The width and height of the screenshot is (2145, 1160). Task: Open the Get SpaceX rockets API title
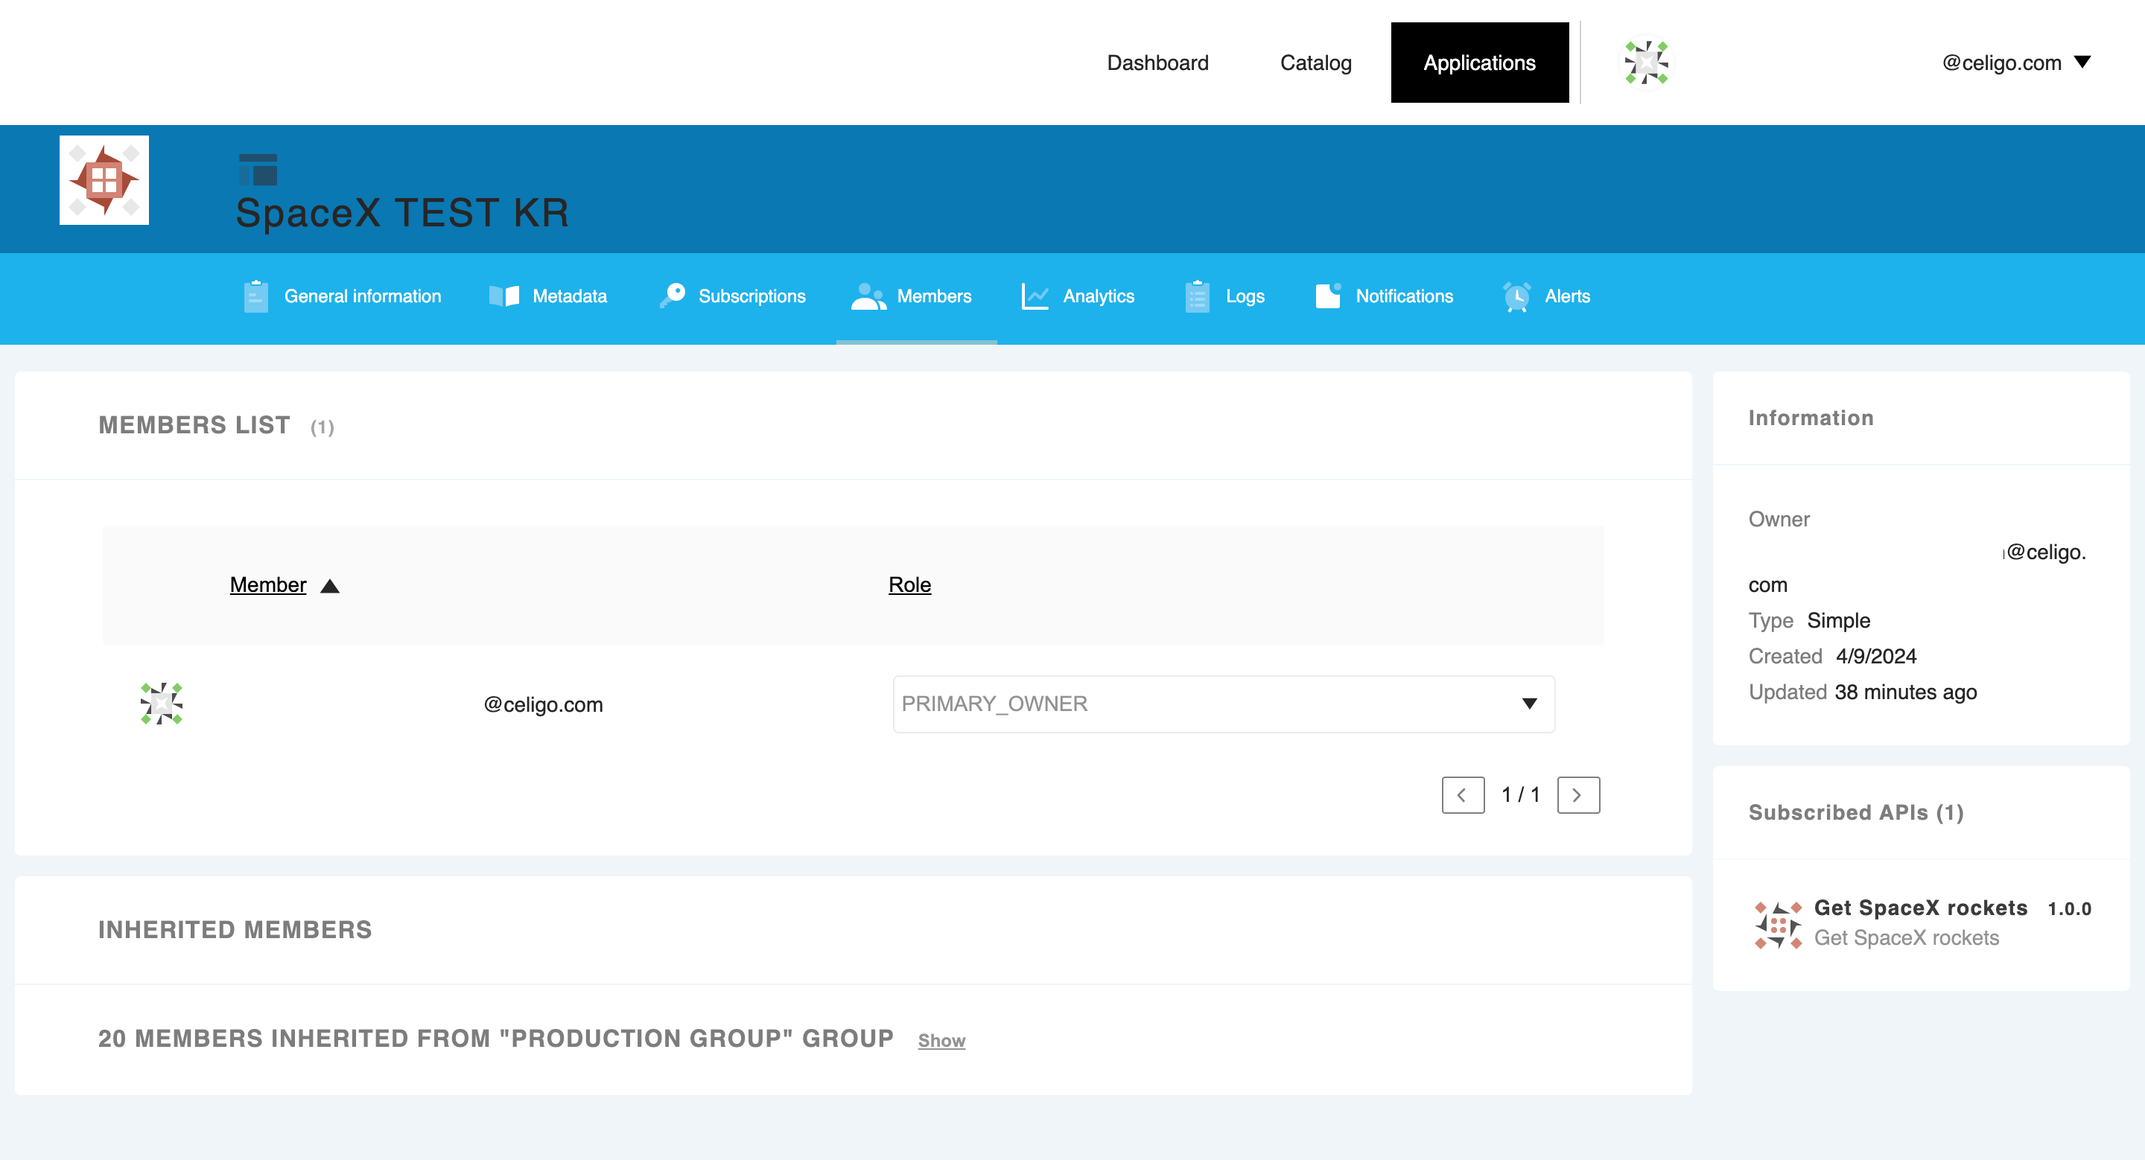[x=1920, y=908]
